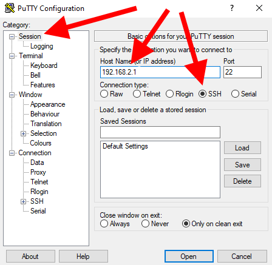
Task: Open the Appearance settings category
Action: coord(48,104)
